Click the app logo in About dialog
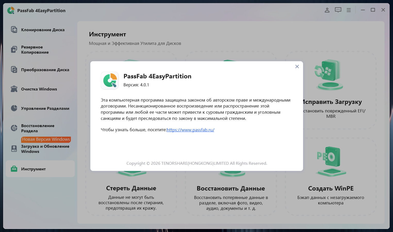The image size is (393, 232). pos(110,81)
